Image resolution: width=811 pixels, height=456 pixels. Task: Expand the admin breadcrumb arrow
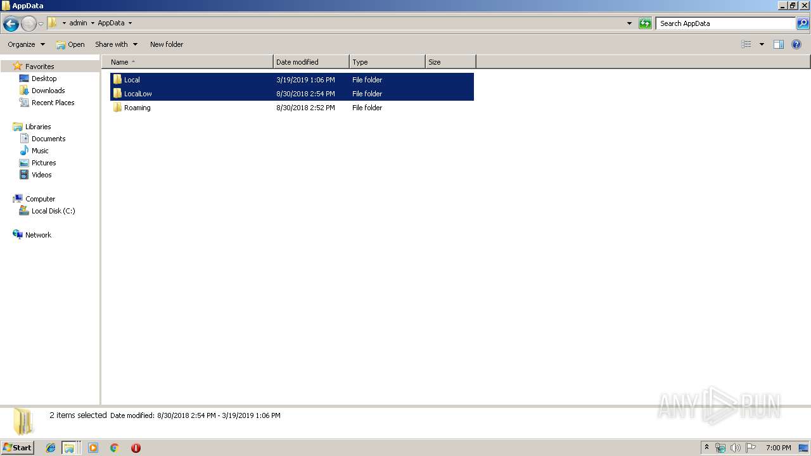click(93, 23)
